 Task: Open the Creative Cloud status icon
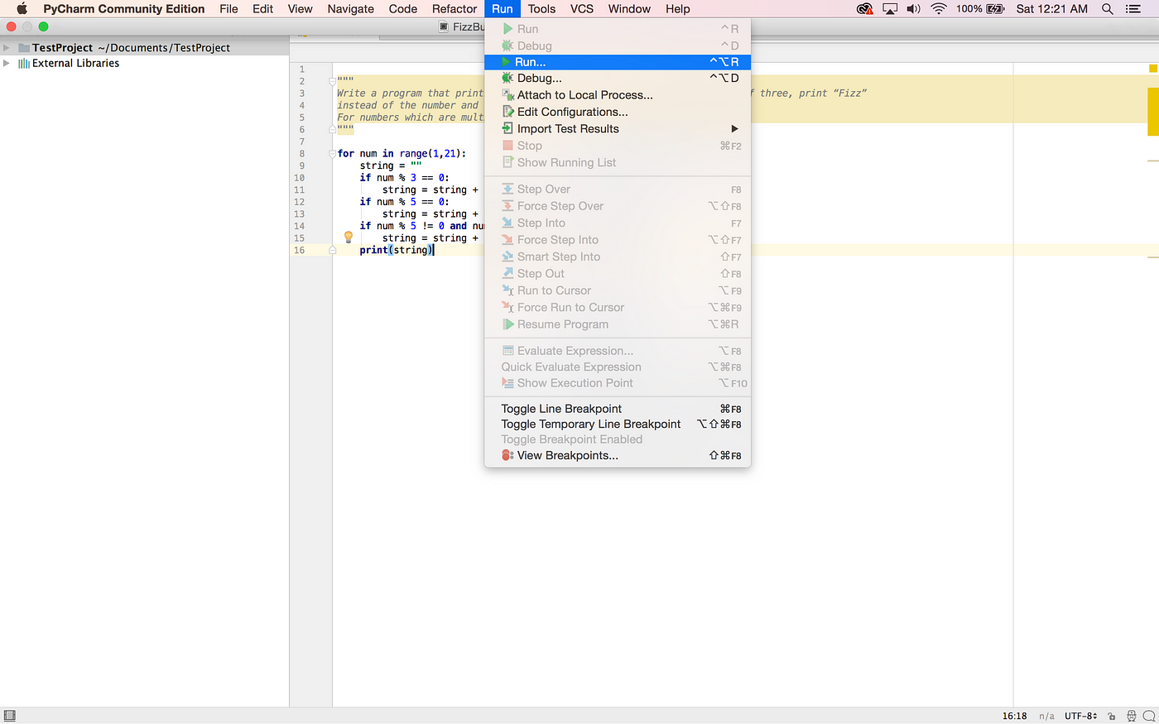coord(864,8)
